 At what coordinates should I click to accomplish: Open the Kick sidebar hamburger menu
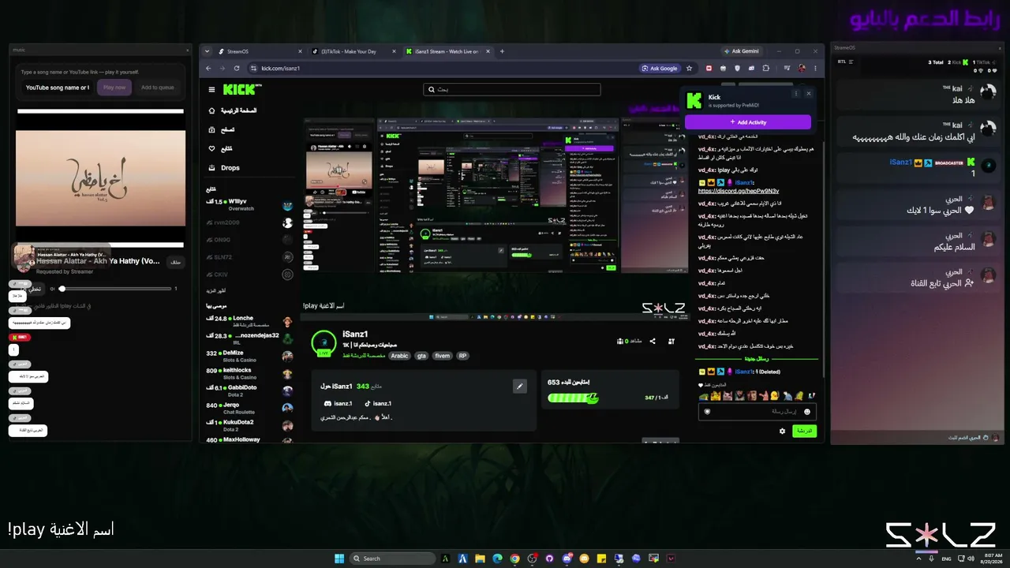[x=211, y=90]
